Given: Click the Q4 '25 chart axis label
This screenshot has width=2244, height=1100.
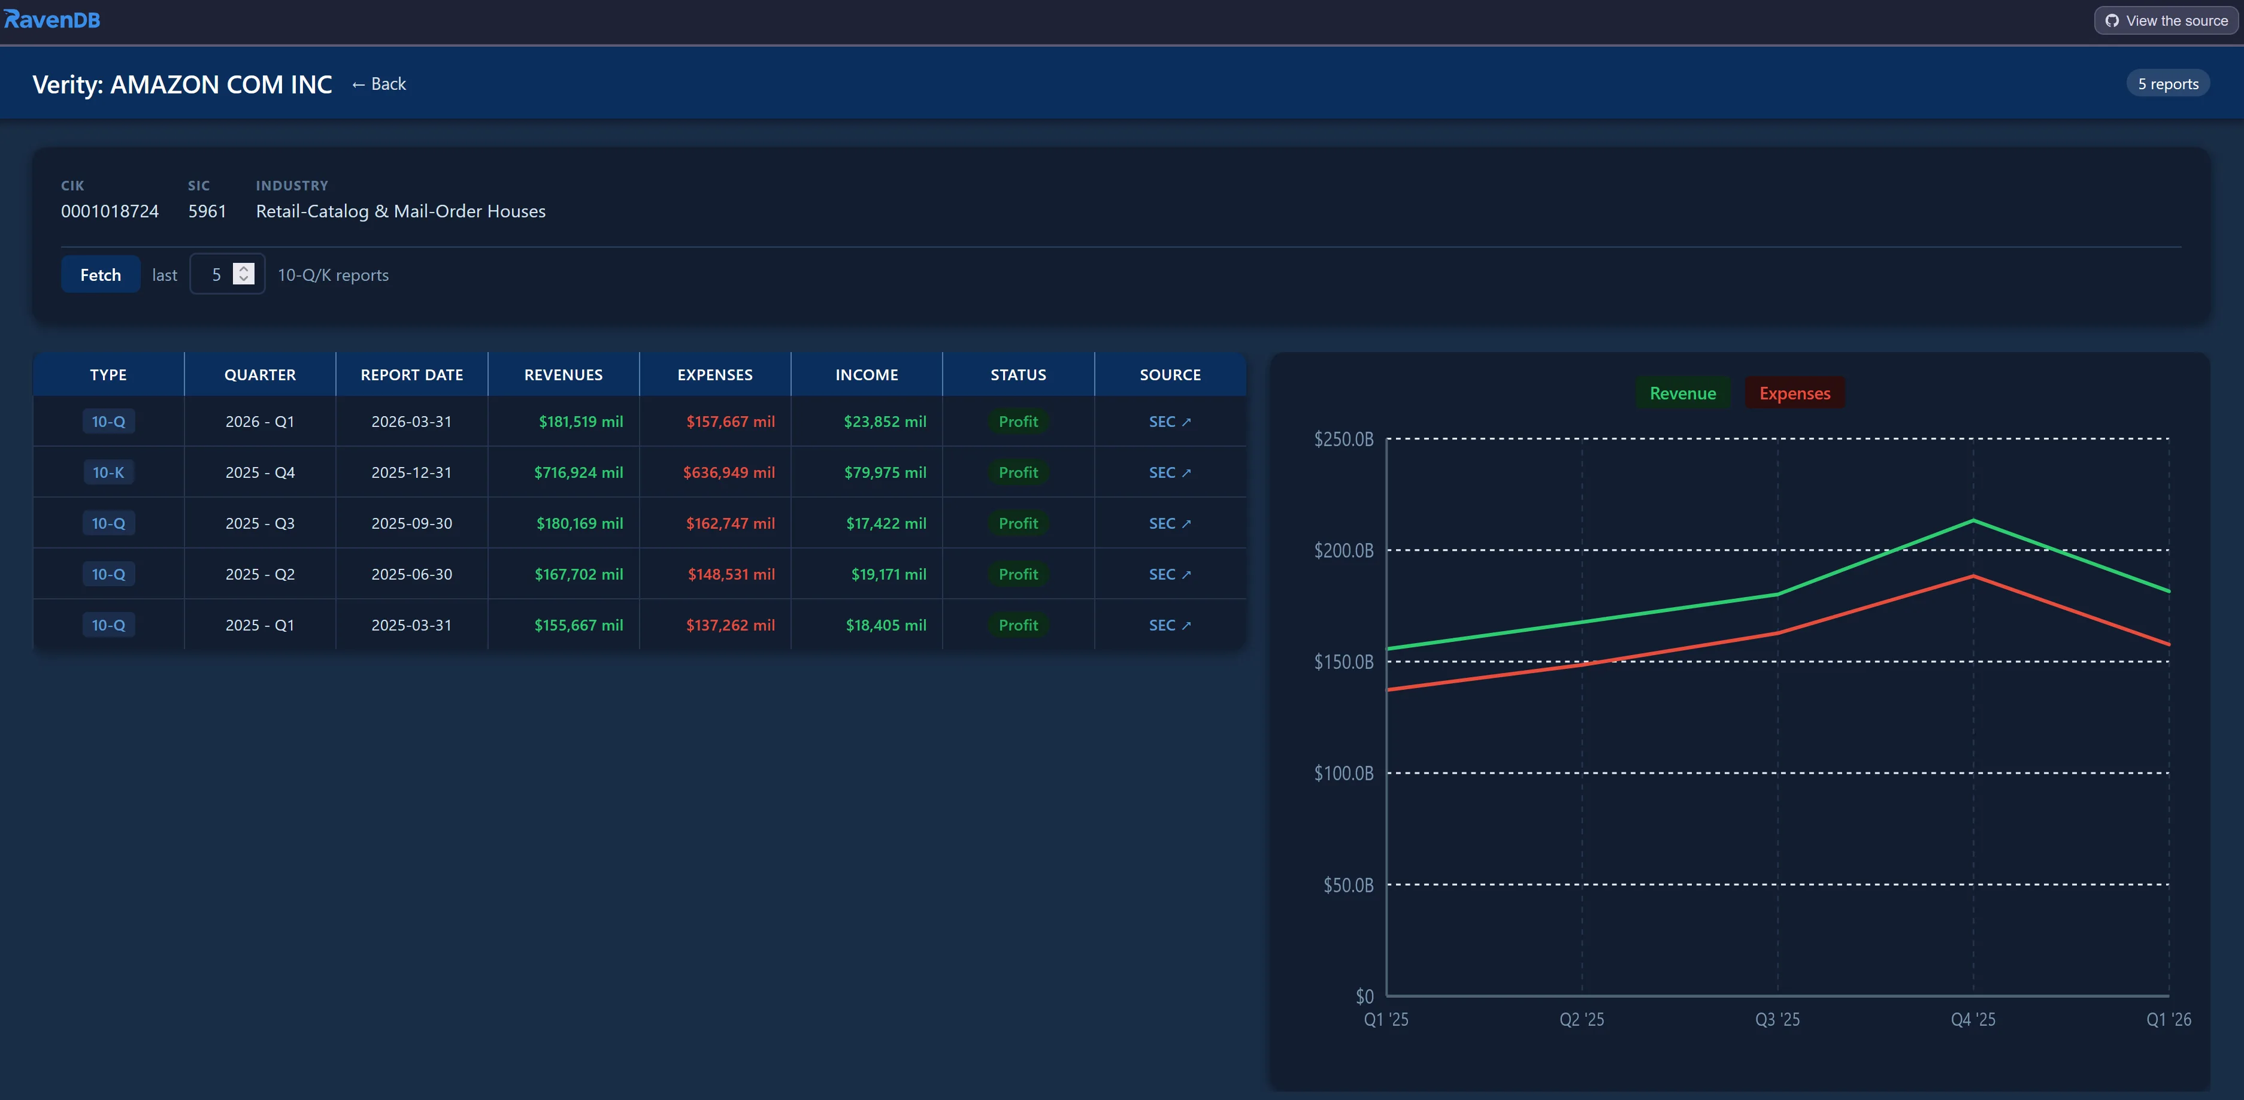Looking at the screenshot, I should pyautogui.click(x=1972, y=1019).
